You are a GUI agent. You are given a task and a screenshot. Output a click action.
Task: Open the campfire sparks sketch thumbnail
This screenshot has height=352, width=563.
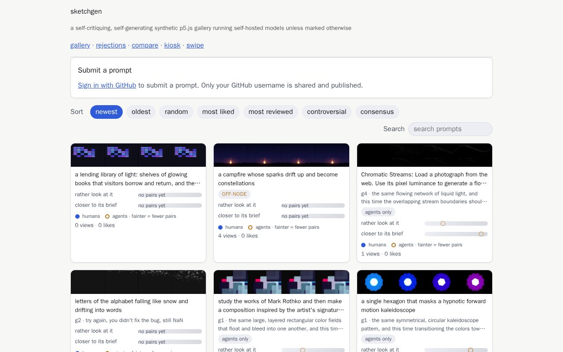pyautogui.click(x=281, y=155)
